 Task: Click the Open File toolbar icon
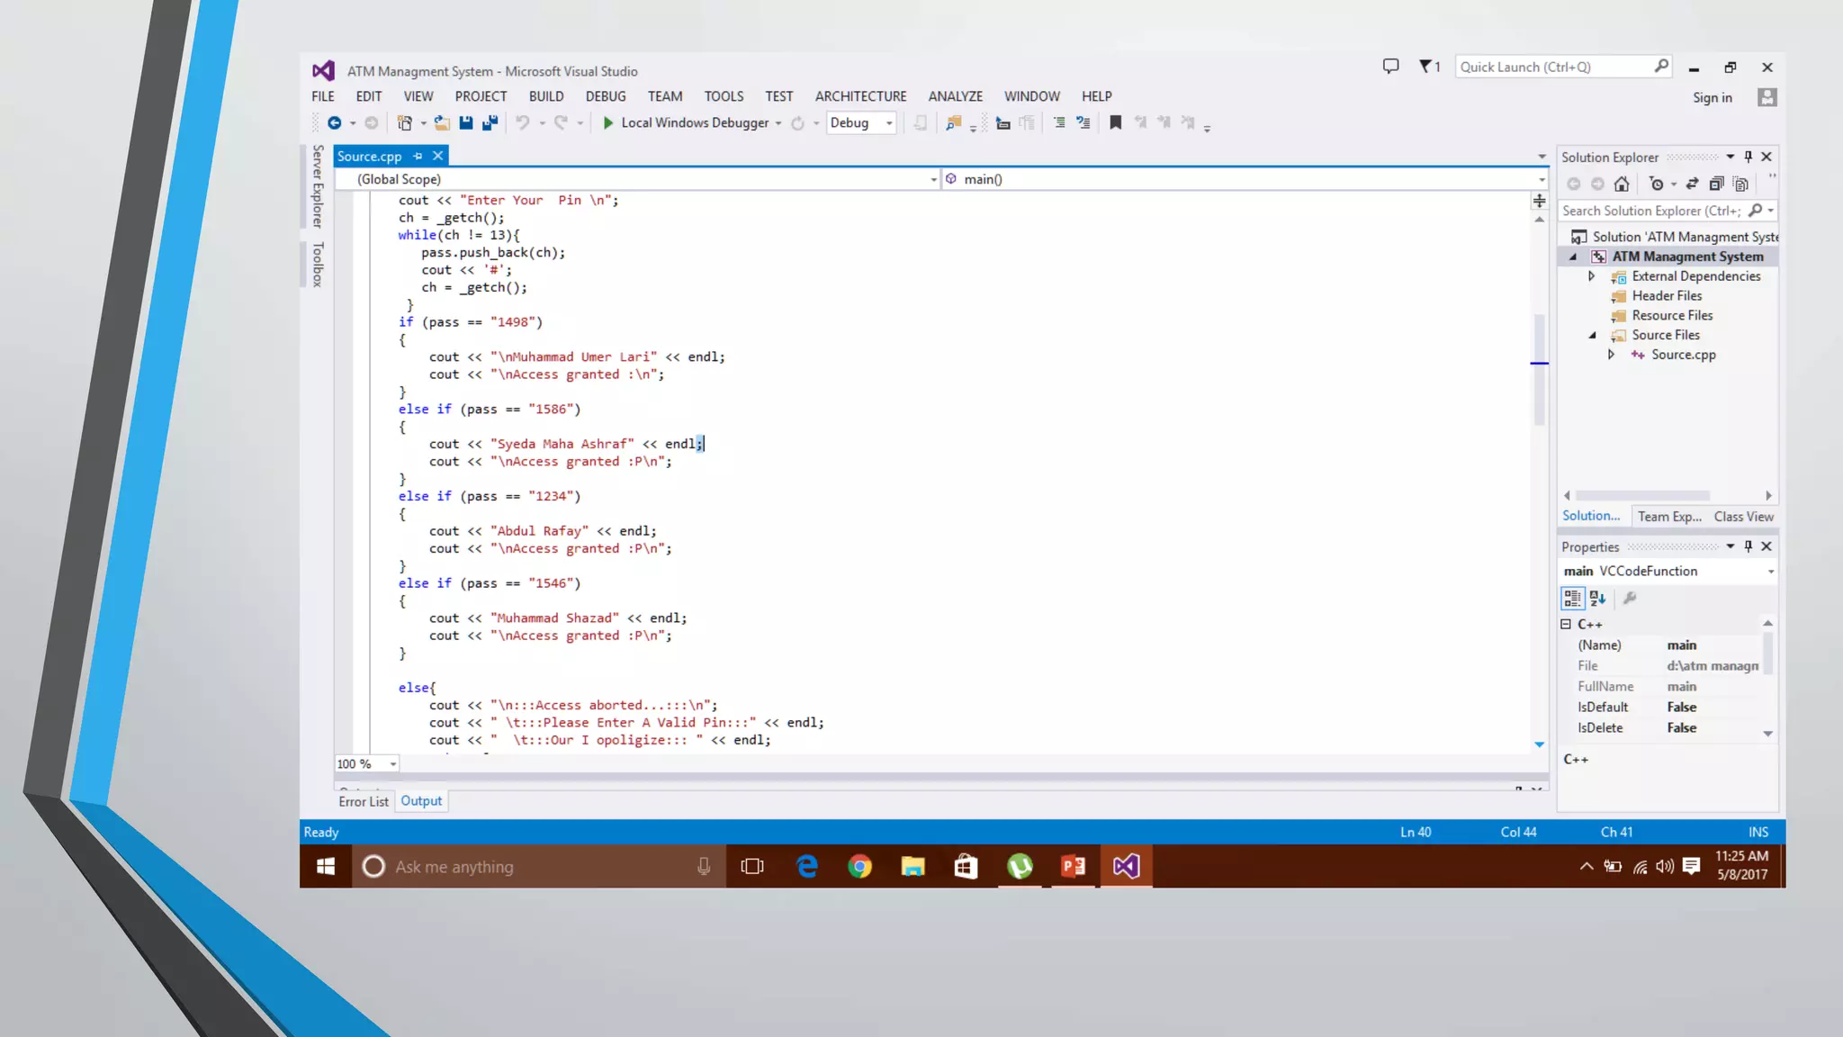441,123
